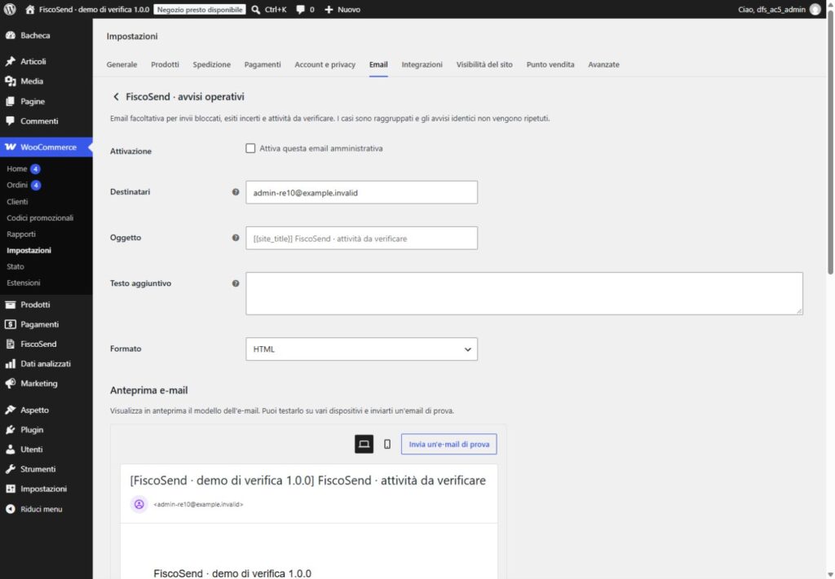This screenshot has width=835, height=579.
Task: Open Ordini under WooCommerce menu
Action: coord(17,185)
